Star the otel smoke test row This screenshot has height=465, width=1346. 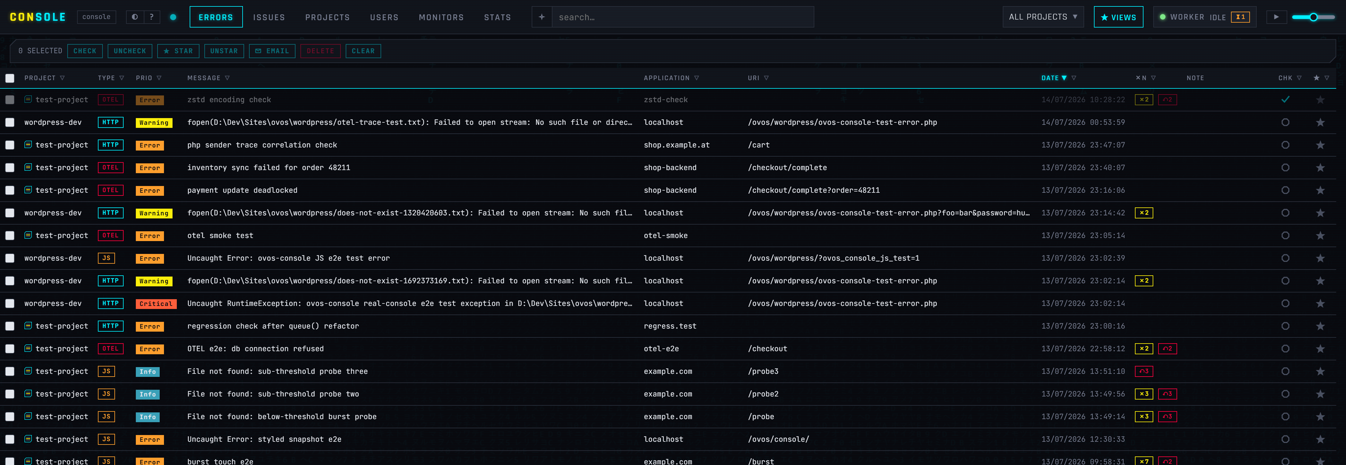(1320, 236)
